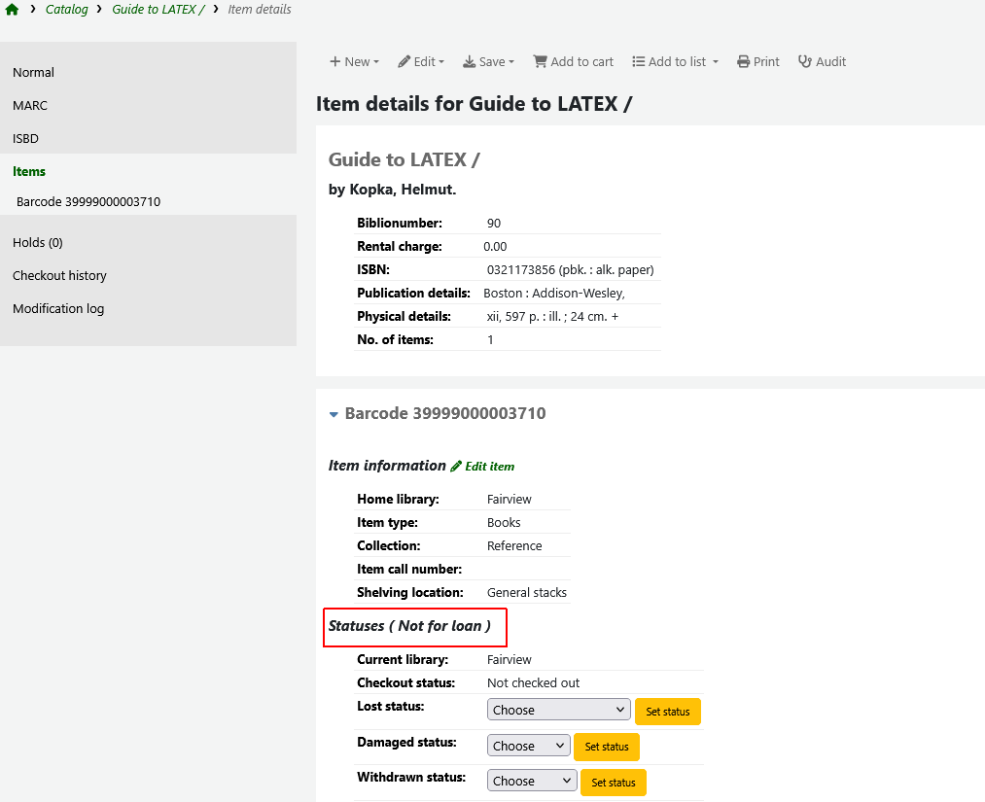Collapse the Barcode 39999000003710 section
This screenshot has width=985, height=802.
tap(334, 414)
